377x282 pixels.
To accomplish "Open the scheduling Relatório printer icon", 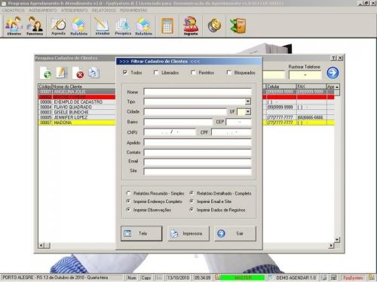I will point(78,26).
